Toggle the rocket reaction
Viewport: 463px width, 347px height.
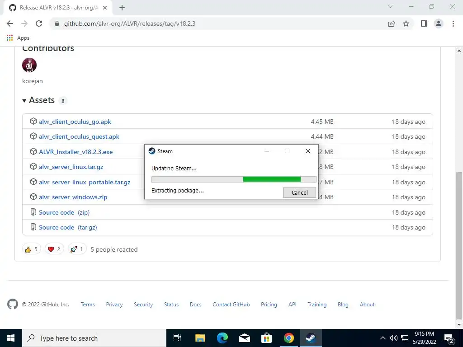[77, 249]
